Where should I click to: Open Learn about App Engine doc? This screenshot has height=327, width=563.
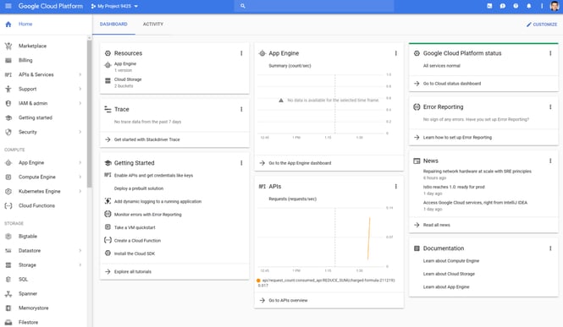click(x=446, y=287)
